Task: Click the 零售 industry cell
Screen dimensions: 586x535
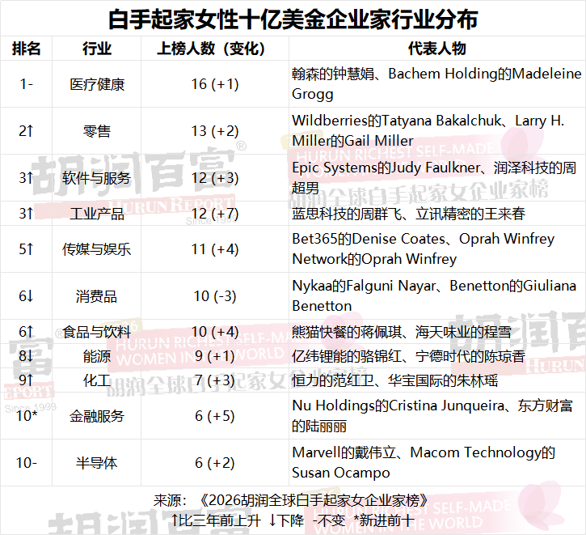Action: [97, 131]
